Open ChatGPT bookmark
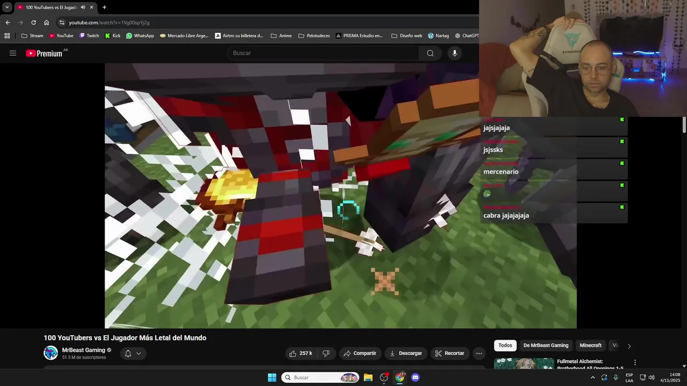Viewport: 687px width, 386px height. [x=466, y=36]
